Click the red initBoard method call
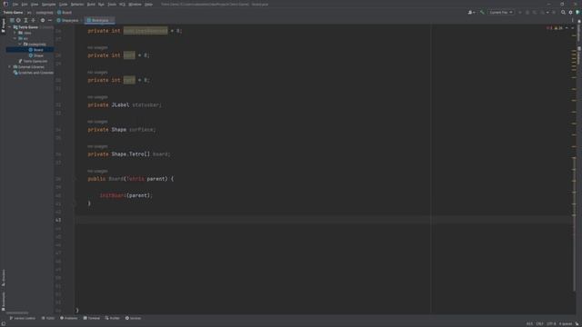 [x=113, y=195]
